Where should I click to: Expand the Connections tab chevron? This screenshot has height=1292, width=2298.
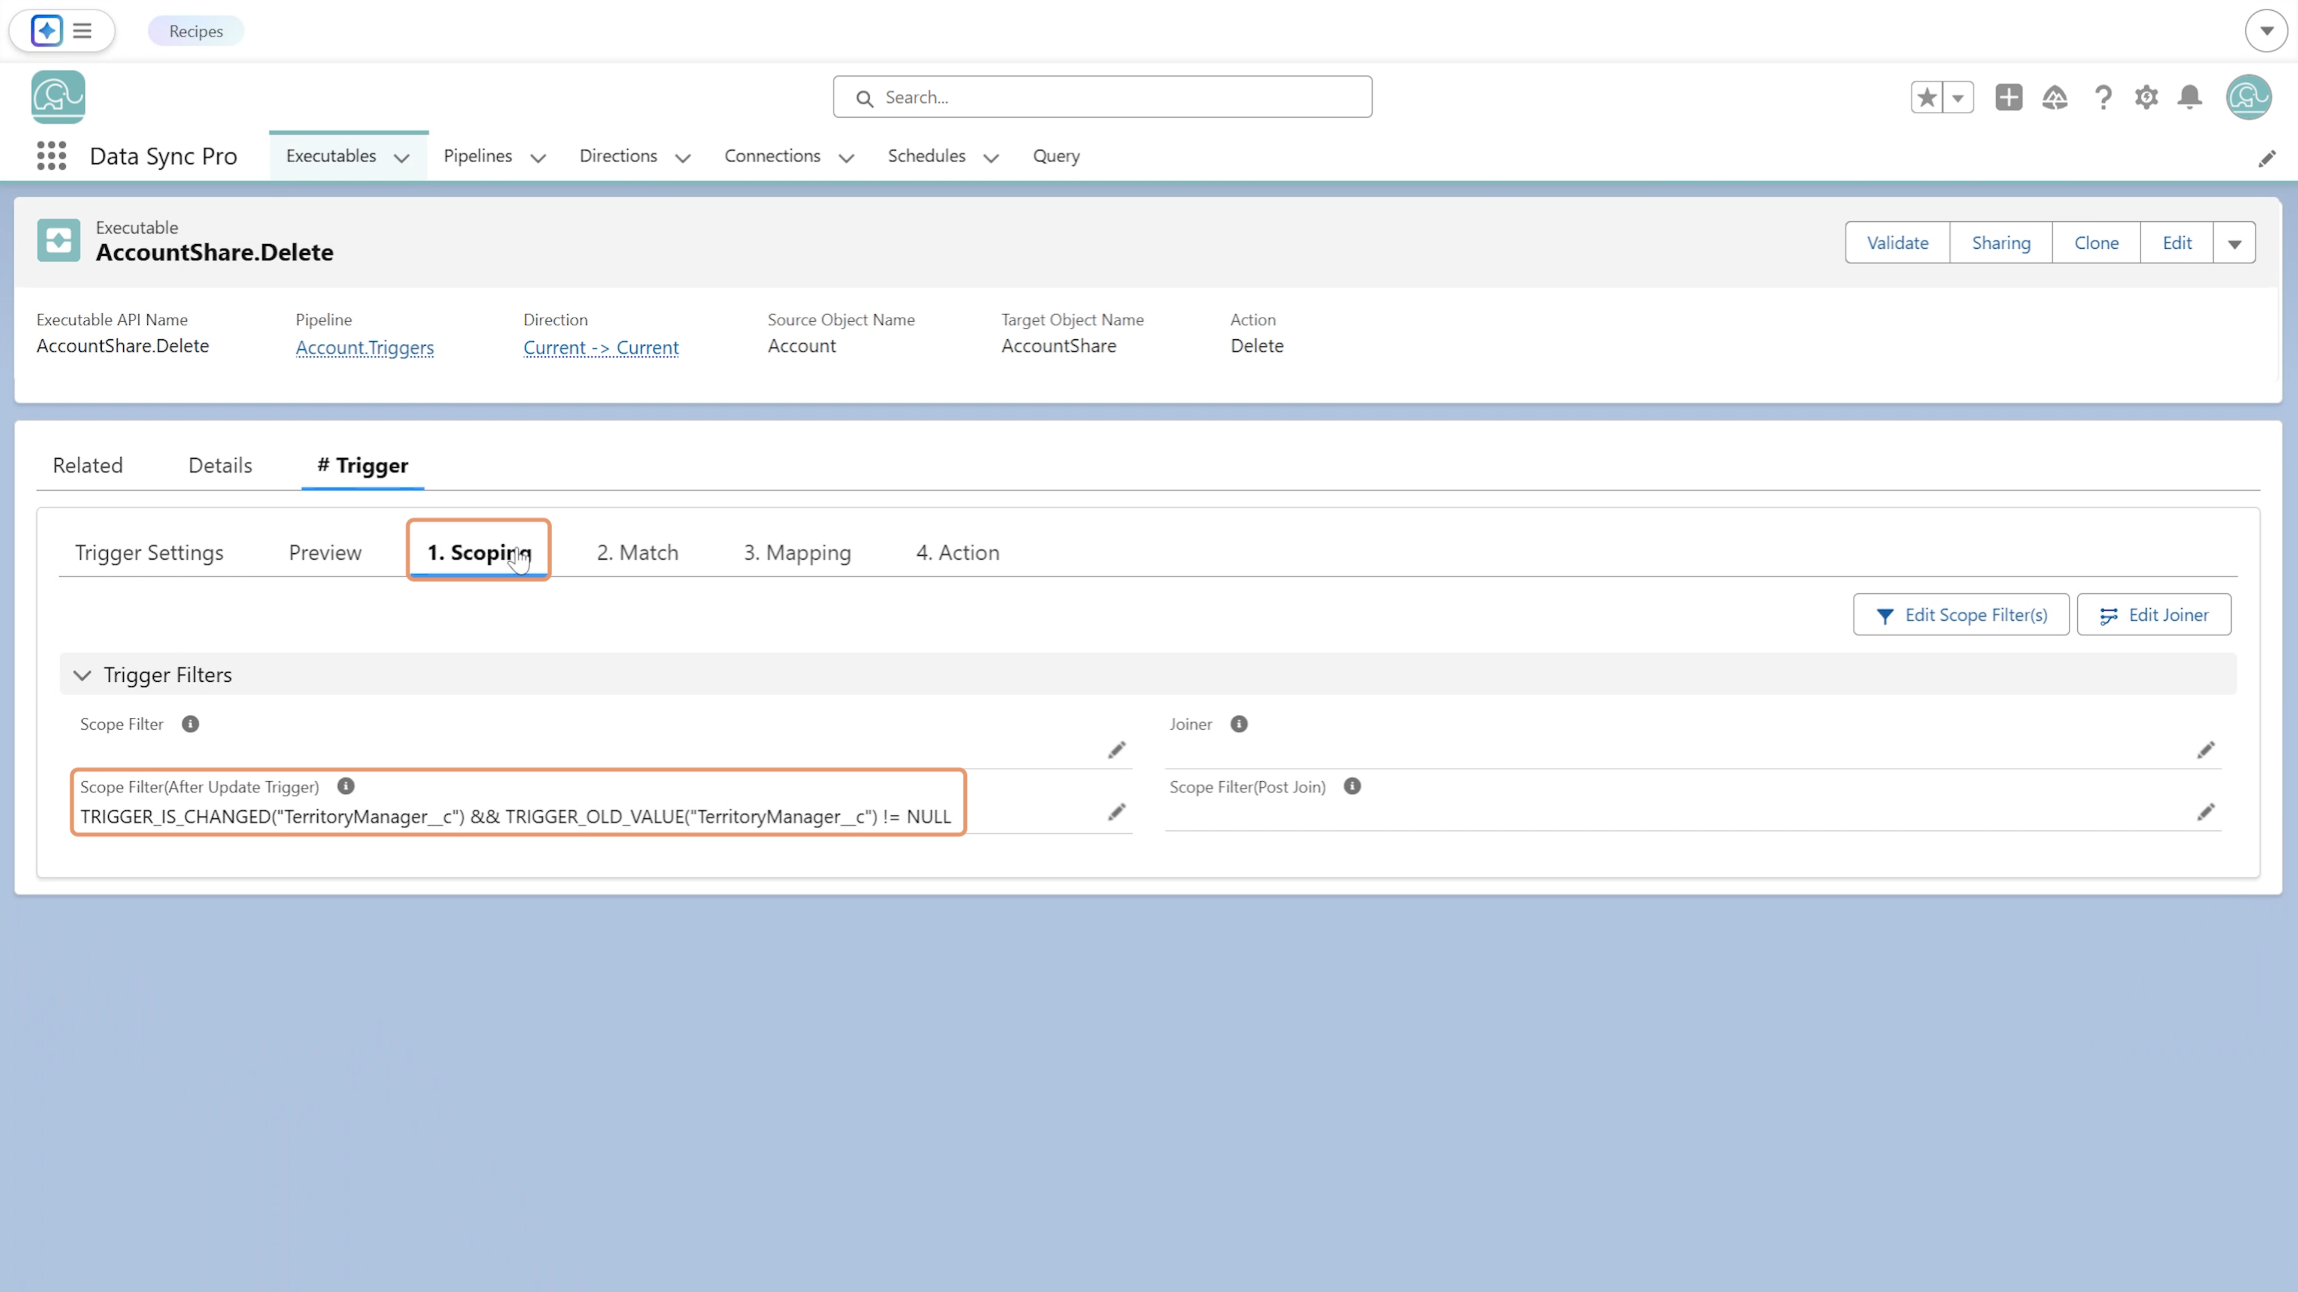pyautogui.click(x=847, y=159)
